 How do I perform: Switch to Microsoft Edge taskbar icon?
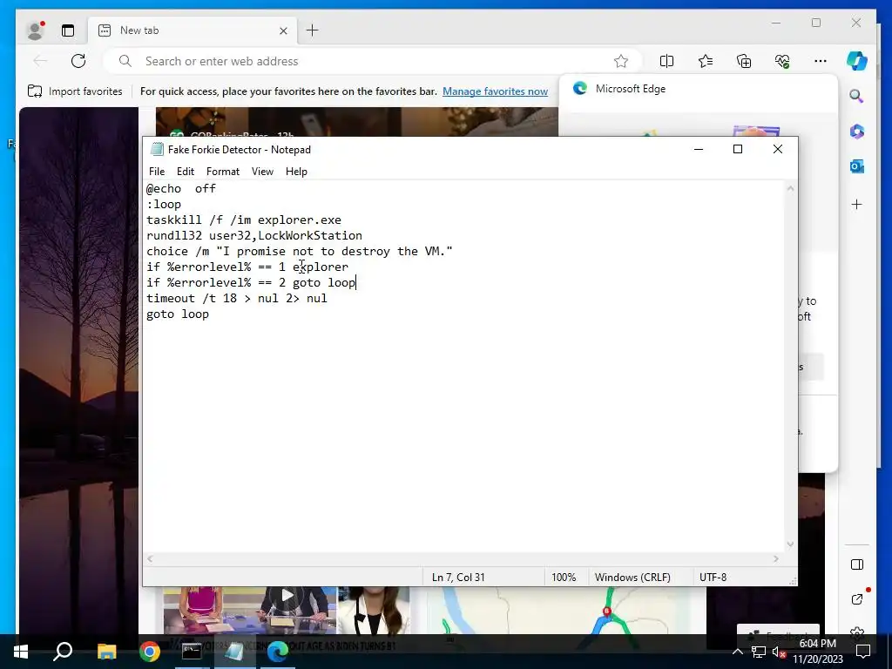pos(278,652)
